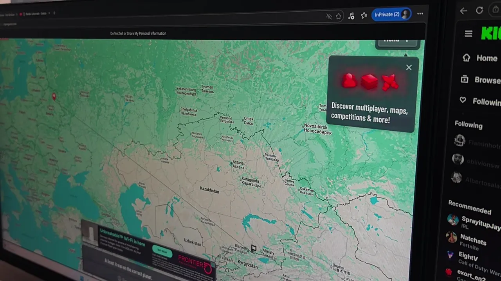Screen dimensions: 501x281
Task: Click the Astana city label on map
Action: click(238, 164)
